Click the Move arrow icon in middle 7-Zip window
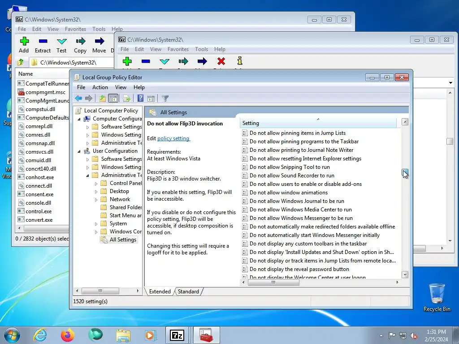 pos(202,61)
